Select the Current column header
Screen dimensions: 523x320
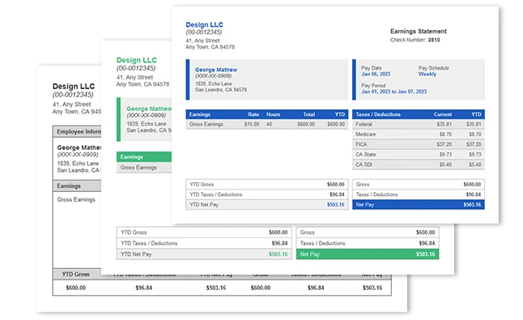pyautogui.click(x=443, y=114)
